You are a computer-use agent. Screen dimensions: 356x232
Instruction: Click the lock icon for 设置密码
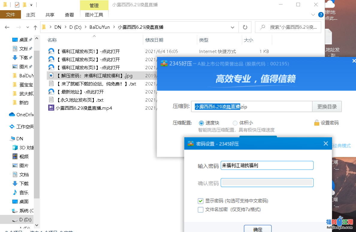pos(316,123)
